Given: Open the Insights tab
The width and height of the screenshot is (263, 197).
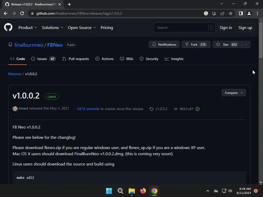Looking at the screenshot, I should tap(174, 59).
